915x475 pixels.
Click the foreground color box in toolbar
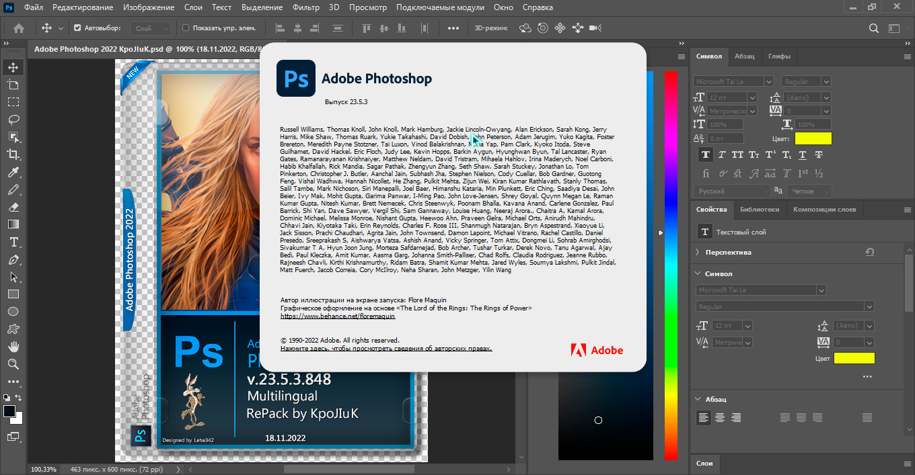tap(9, 411)
